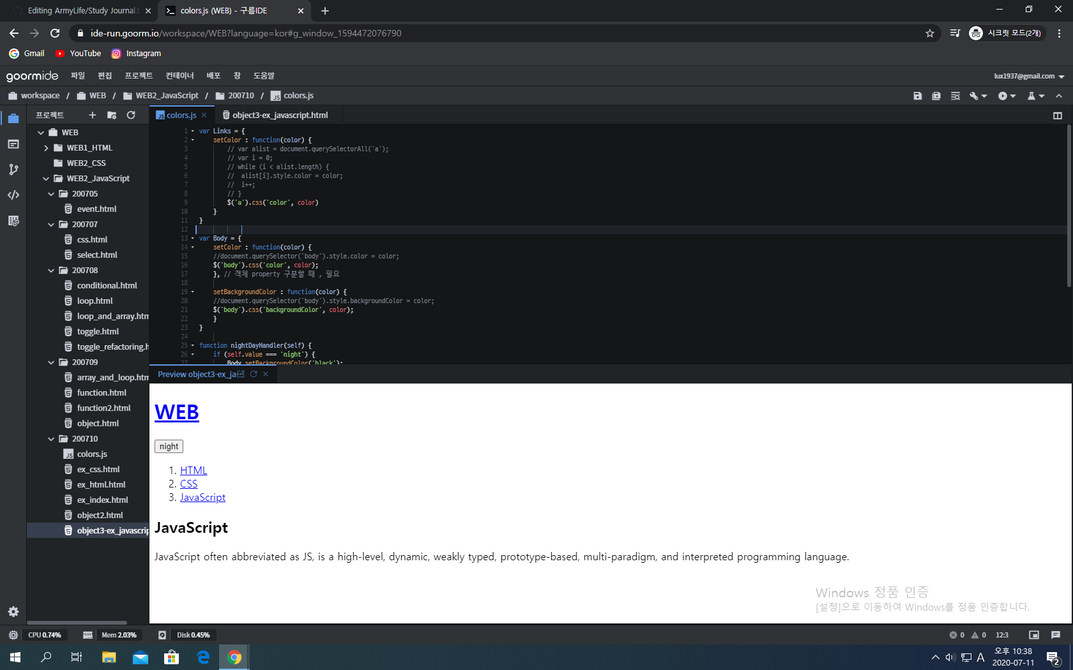Create a new file with plus icon
Image resolution: width=1073 pixels, height=670 pixels.
tap(93, 115)
